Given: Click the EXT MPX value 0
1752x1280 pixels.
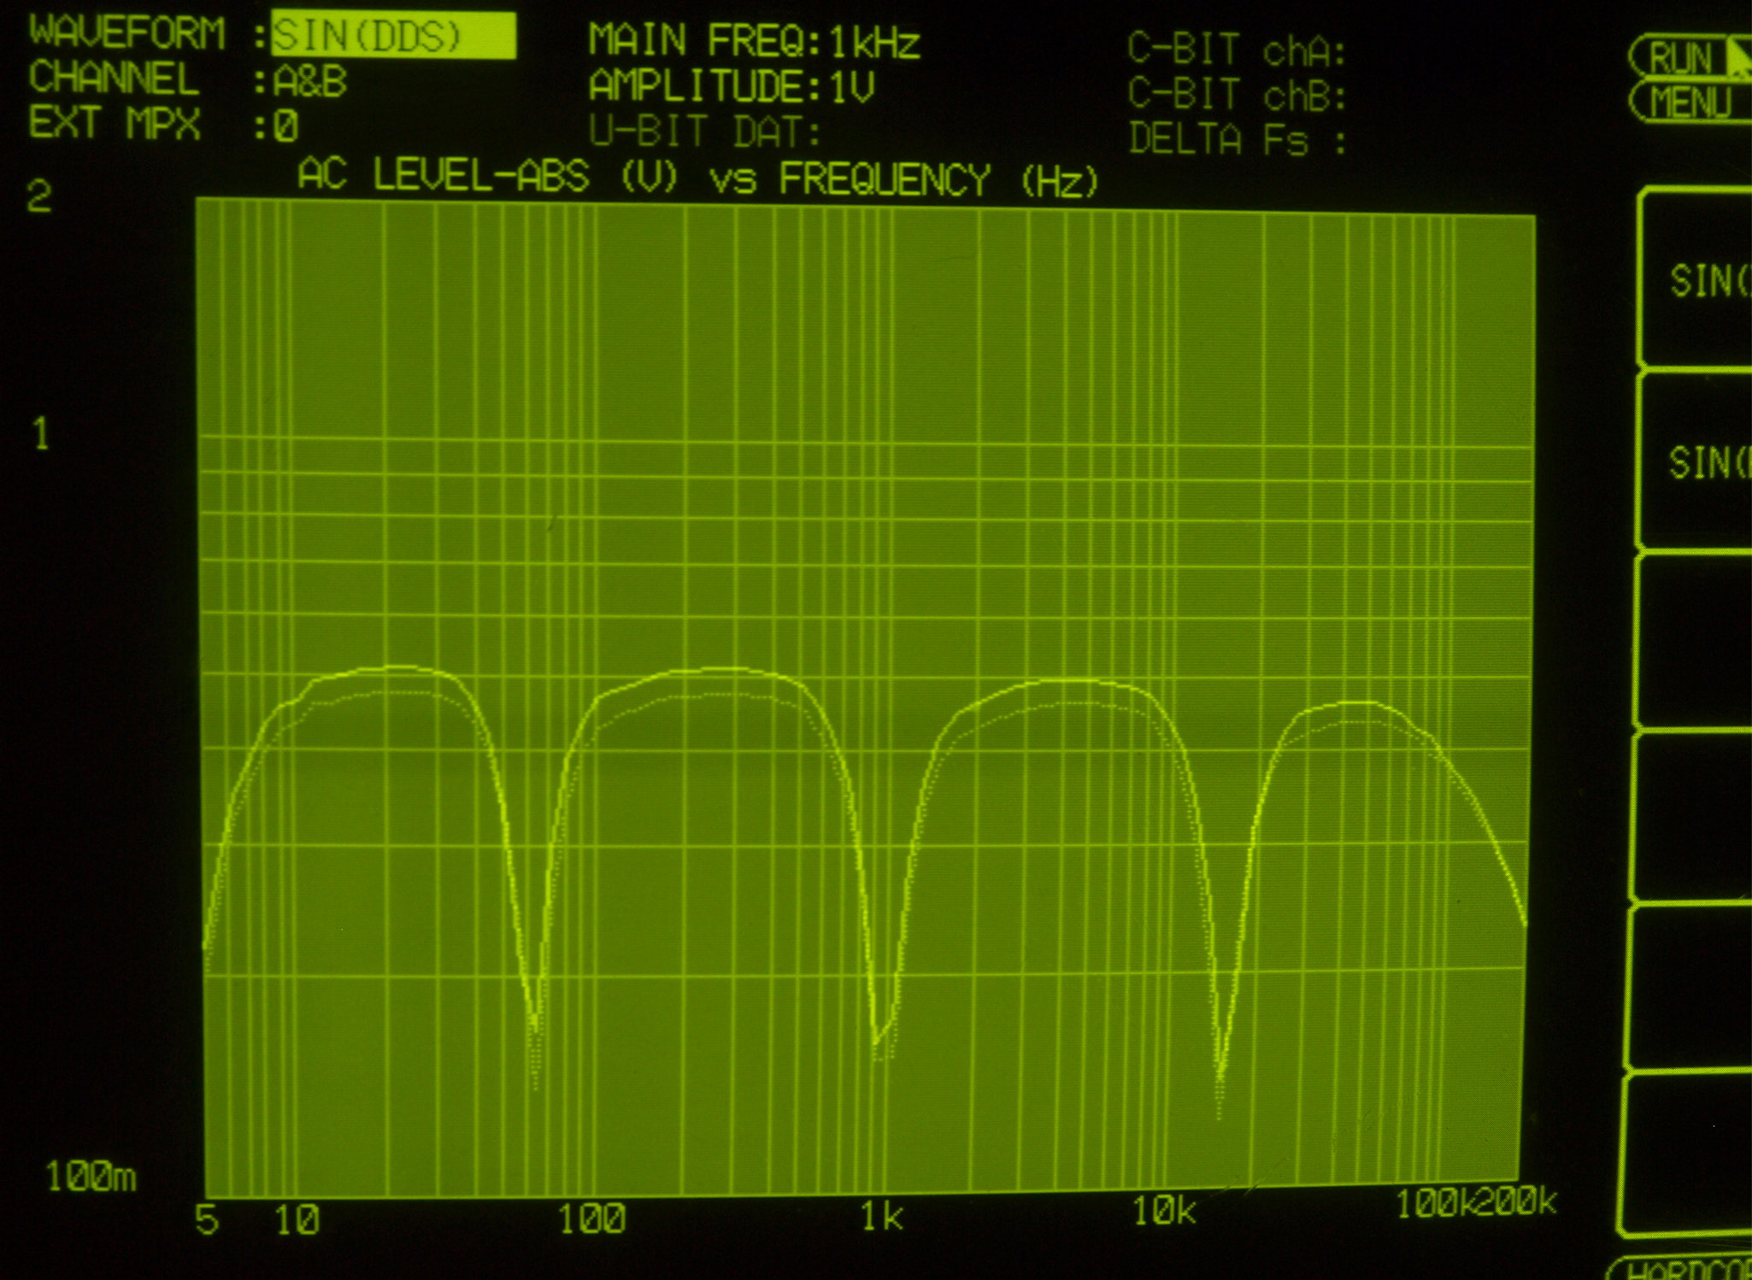Looking at the screenshot, I should point(286,126).
